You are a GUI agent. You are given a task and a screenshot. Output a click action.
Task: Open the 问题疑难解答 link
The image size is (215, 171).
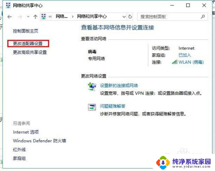coord(113,106)
